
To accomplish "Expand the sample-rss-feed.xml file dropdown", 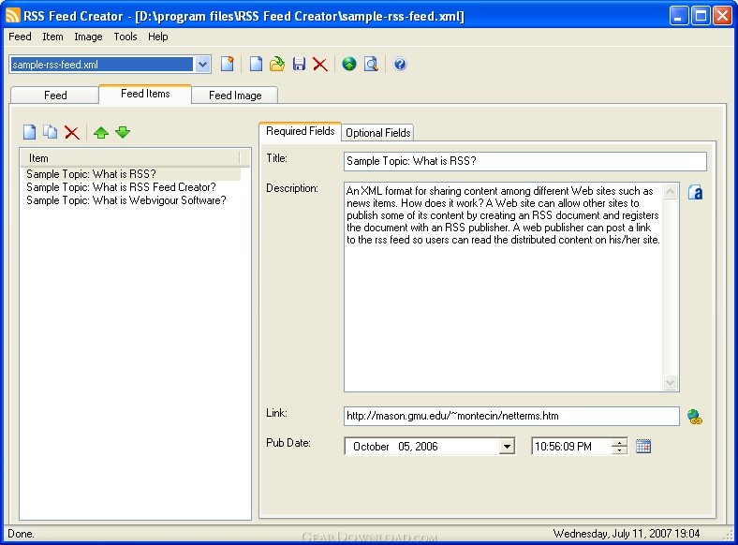I will [x=203, y=65].
